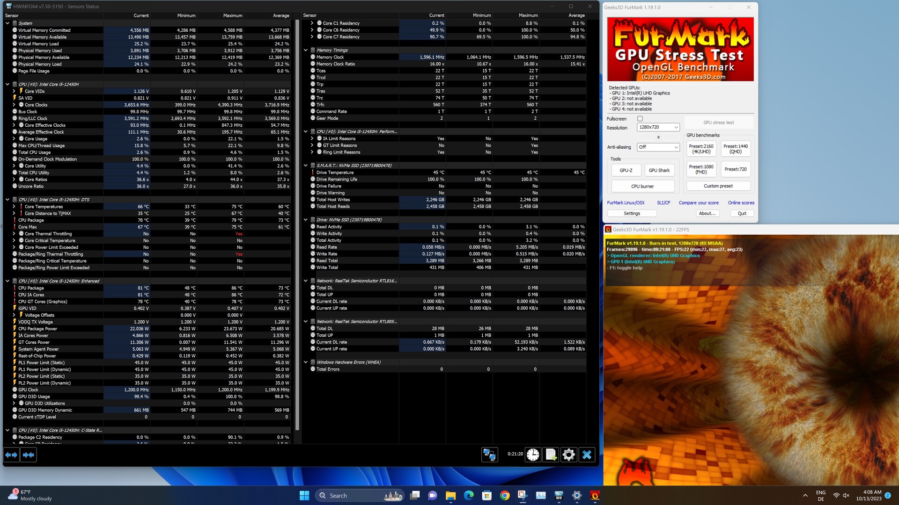Collapse the Memory Timings sensor group
The width and height of the screenshot is (899, 505).
point(306,50)
